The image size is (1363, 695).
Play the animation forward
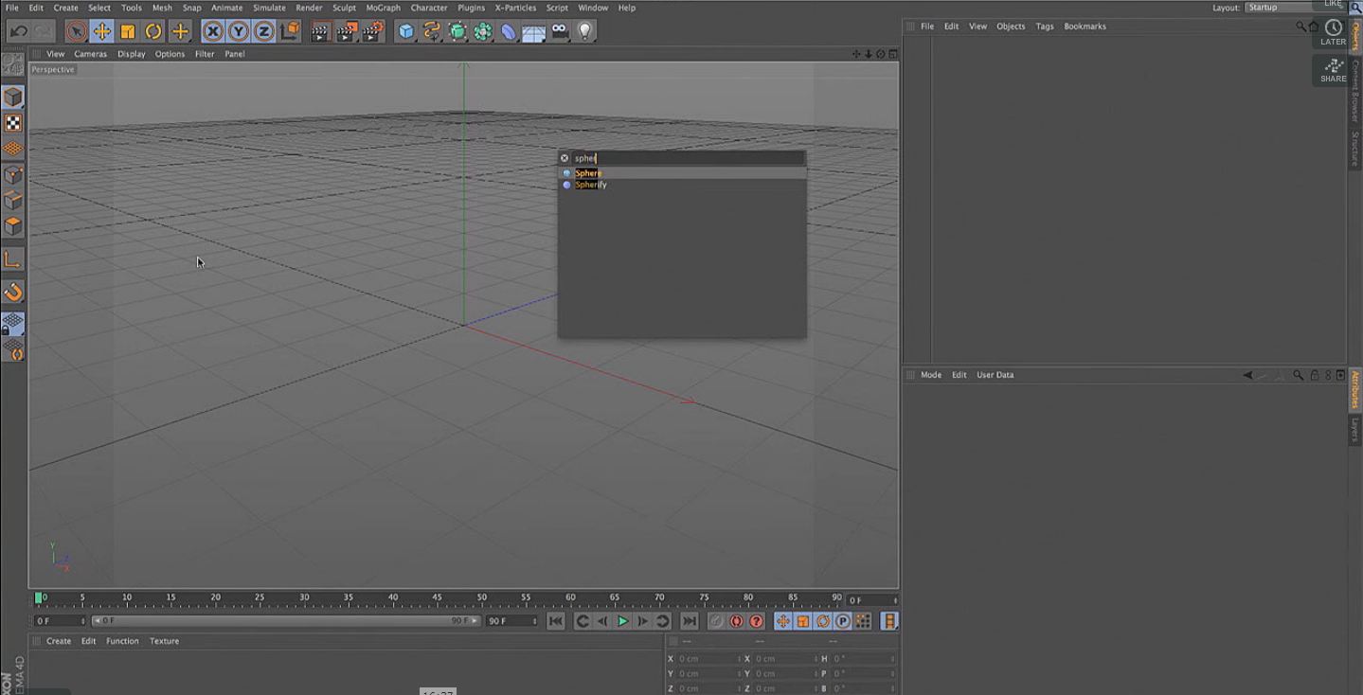(622, 621)
